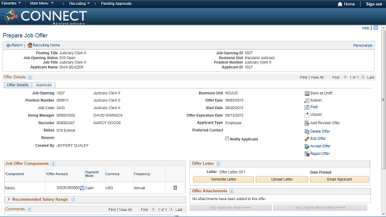The height and width of the screenshot is (217, 386).
Task: Click the Reject Offer icon
Action: coord(307,154)
